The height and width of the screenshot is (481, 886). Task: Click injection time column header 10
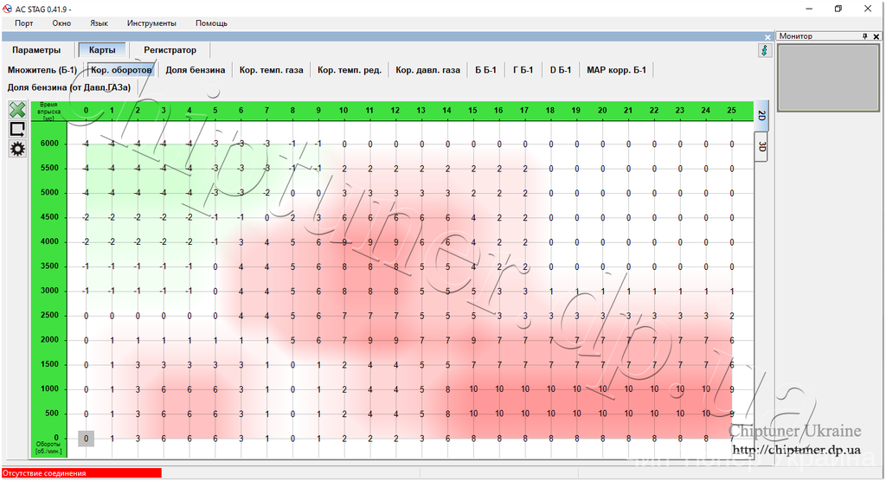[343, 110]
